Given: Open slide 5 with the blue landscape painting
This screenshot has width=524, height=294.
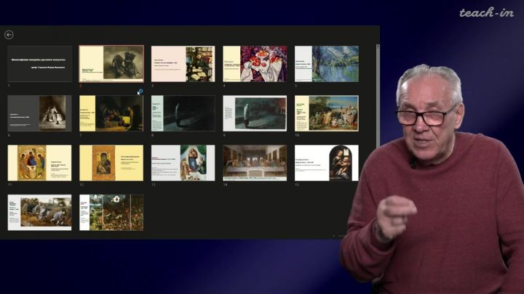Looking at the screenshot, I should 326,64.
